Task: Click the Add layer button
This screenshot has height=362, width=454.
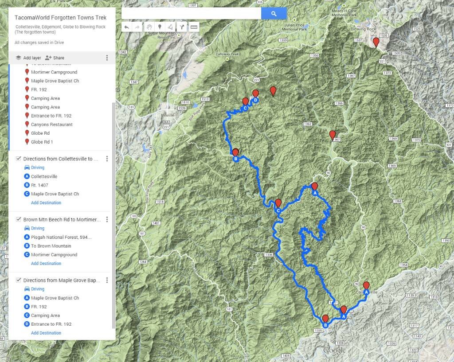Action: coord(28,58)
